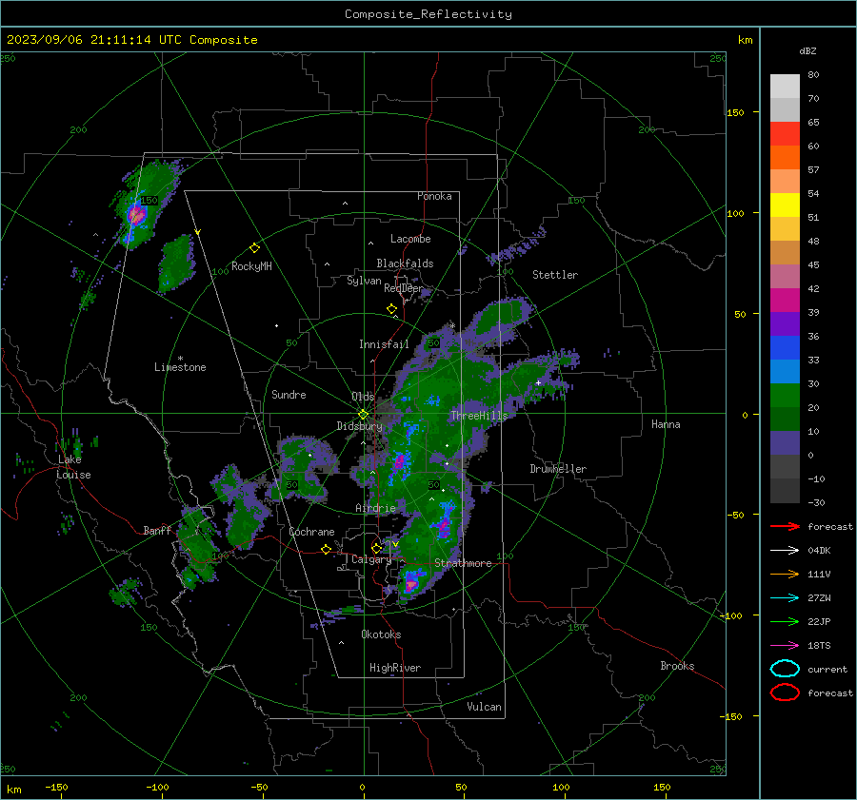
Task: Click the yellow diamond marker near RockyMH
Action: (x=254, y=248)
